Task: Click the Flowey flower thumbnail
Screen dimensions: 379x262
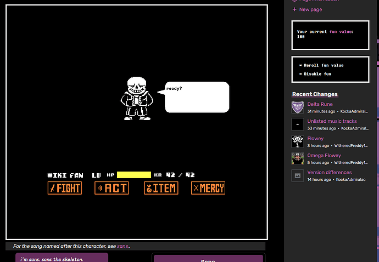Action: [298, 141]
